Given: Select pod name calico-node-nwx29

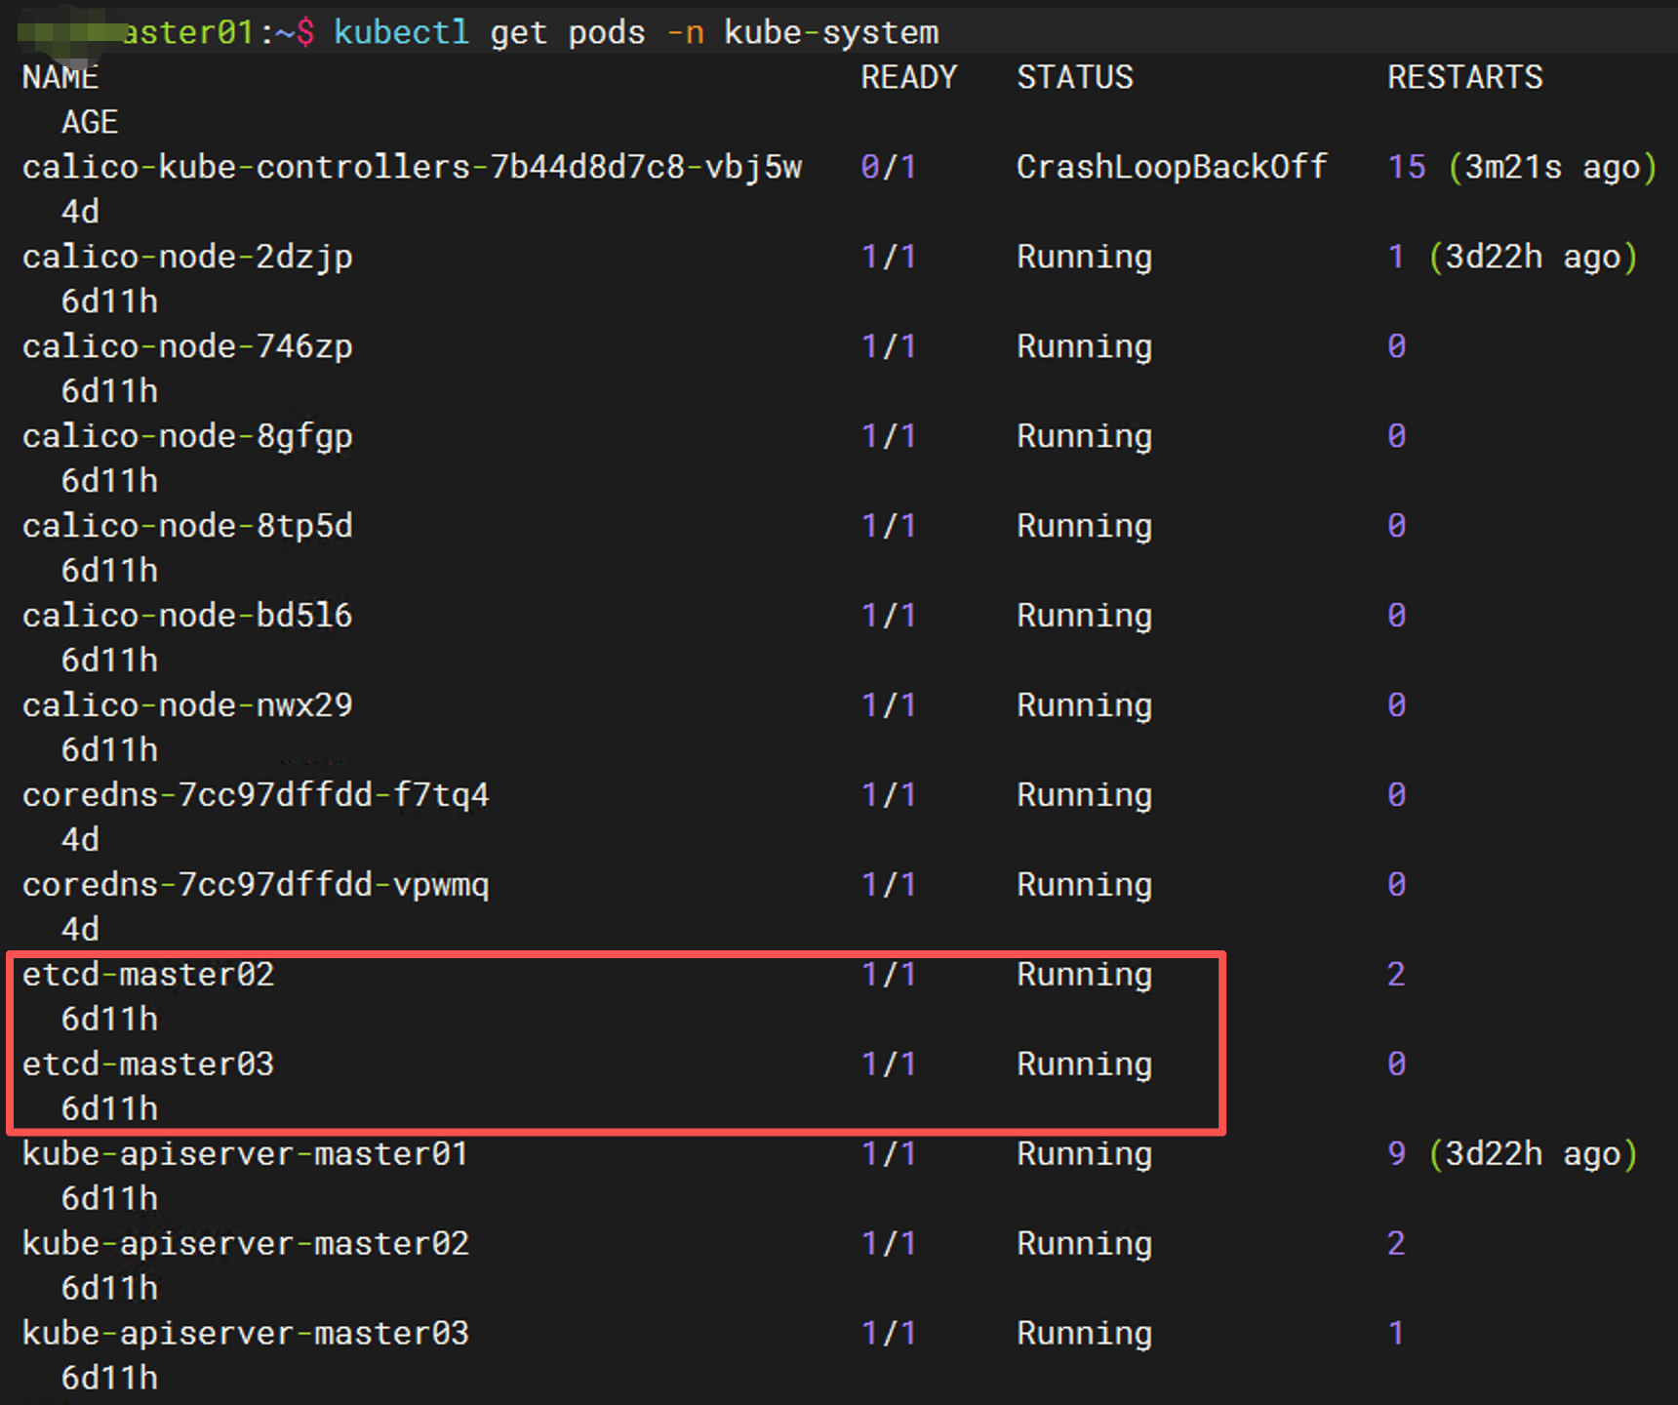Looking at the screenshot, I should pos(187,705).
